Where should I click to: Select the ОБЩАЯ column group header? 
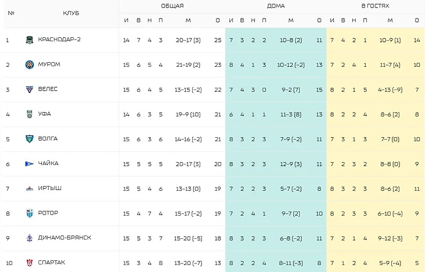pos(172,6)
